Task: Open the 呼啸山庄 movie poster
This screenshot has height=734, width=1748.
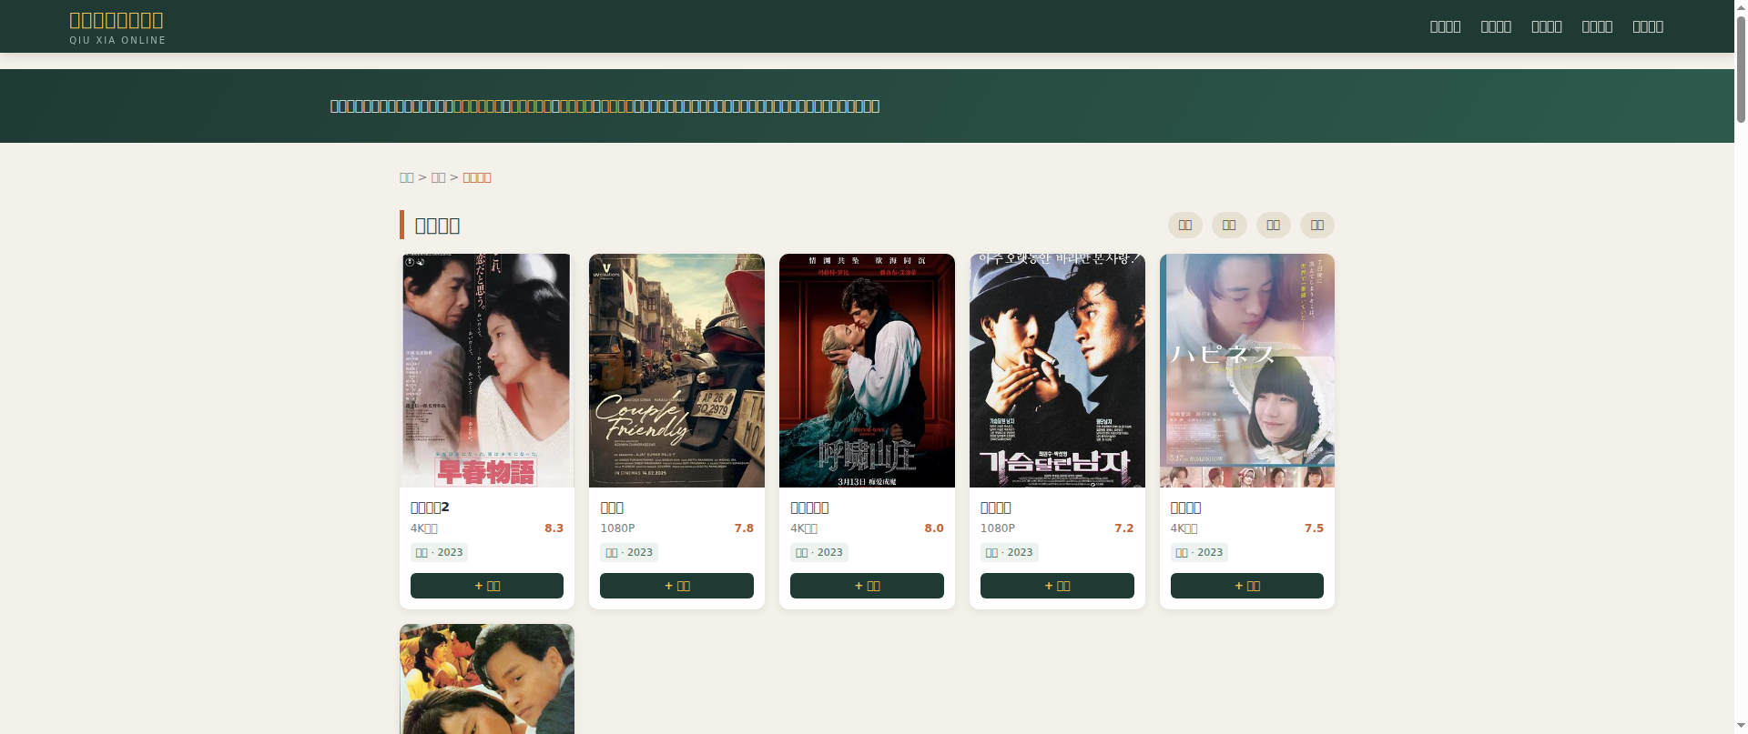Action: click(x=867, y=370)
